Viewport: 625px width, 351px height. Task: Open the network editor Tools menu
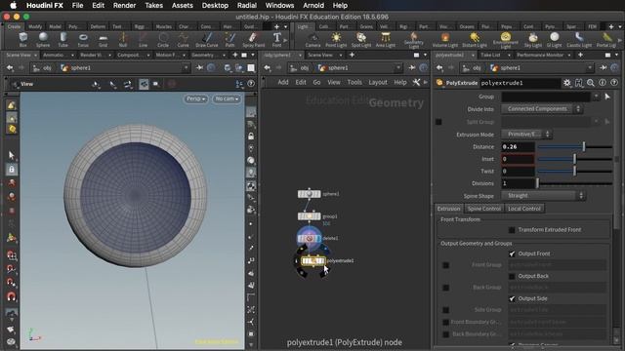354,82
